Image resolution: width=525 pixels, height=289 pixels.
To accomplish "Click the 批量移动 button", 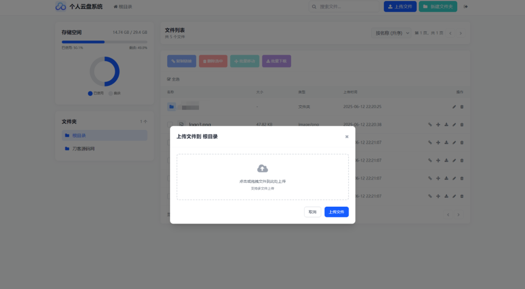I will point(245,61).
